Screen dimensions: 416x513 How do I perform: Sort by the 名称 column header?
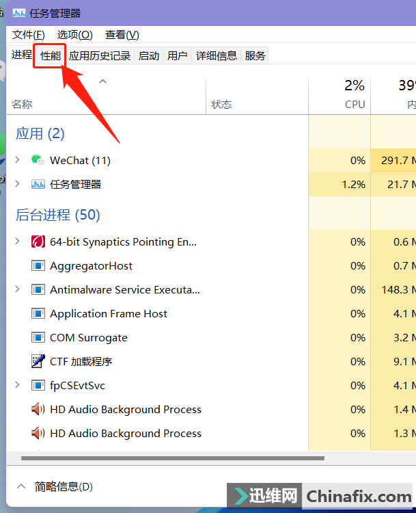[x=22, y=104]
